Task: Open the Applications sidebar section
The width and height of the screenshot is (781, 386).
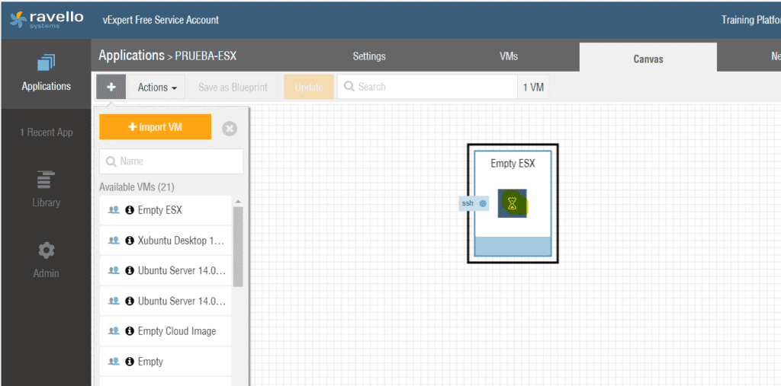Action: click(47, 74)
